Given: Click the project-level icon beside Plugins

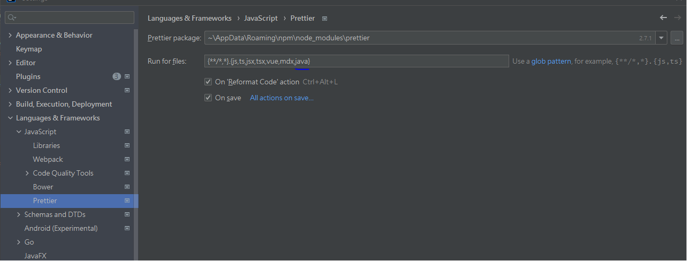Looking at the screenshot, I should click(x=127, y=76).
